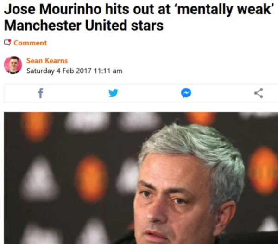
Task: Open the generic share options icon
Action: tap(259, 93)
